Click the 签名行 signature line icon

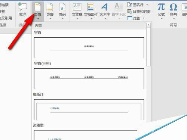(x=129, y=5)
